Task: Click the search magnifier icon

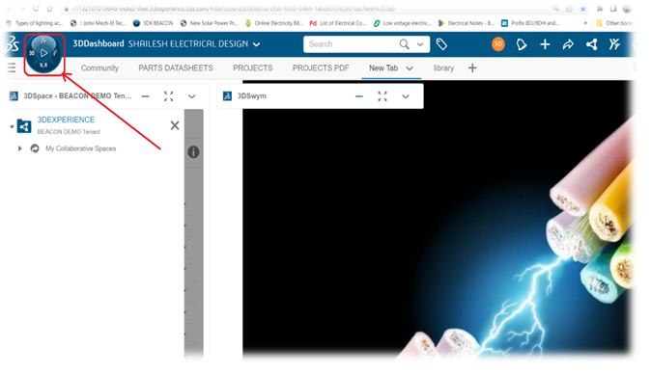Action: pyautogui.click(x=404, y=44)
